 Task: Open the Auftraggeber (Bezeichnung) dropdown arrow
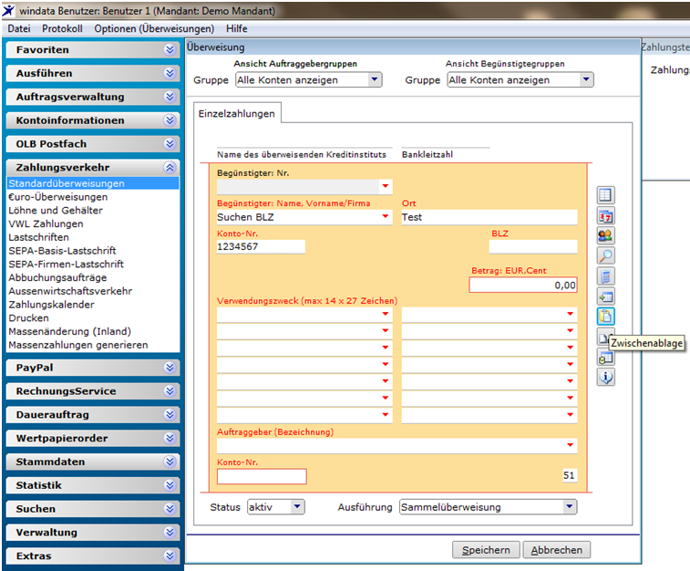tap(571, 445)
